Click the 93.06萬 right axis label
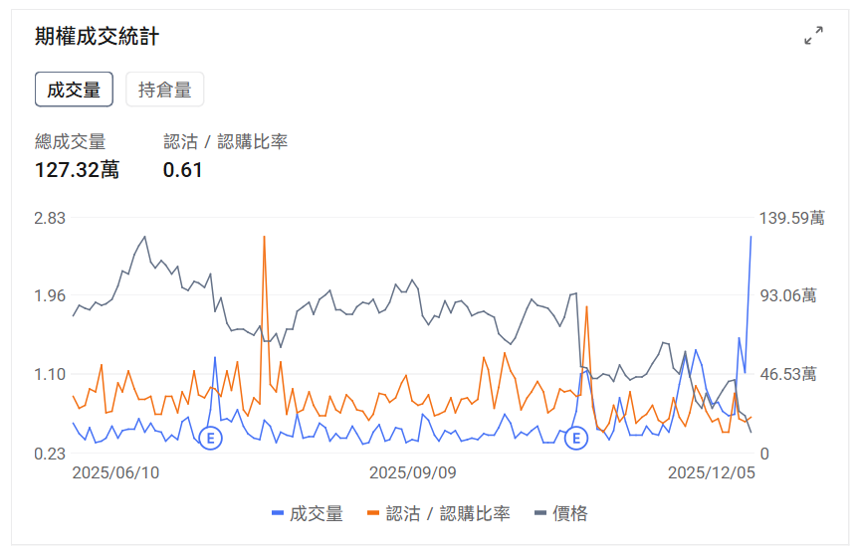The width and height of the screenshot is (856, 552). [x=786, y=295]
